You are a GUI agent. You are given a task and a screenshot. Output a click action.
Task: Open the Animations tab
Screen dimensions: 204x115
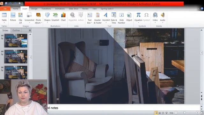60,9
